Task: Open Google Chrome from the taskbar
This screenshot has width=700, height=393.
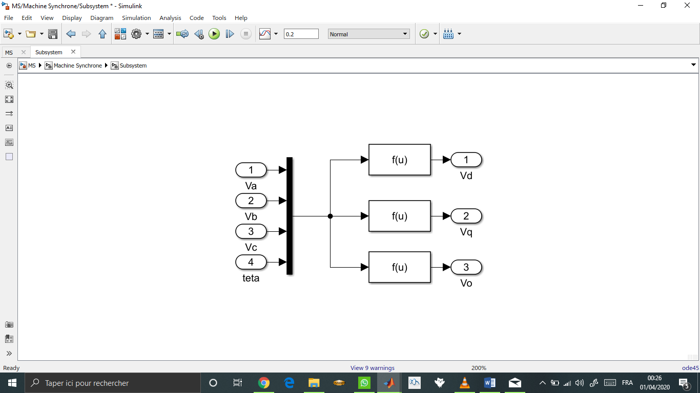Action: 264,383
